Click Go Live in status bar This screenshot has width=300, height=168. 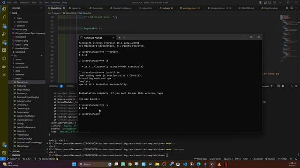click(270, 159)
